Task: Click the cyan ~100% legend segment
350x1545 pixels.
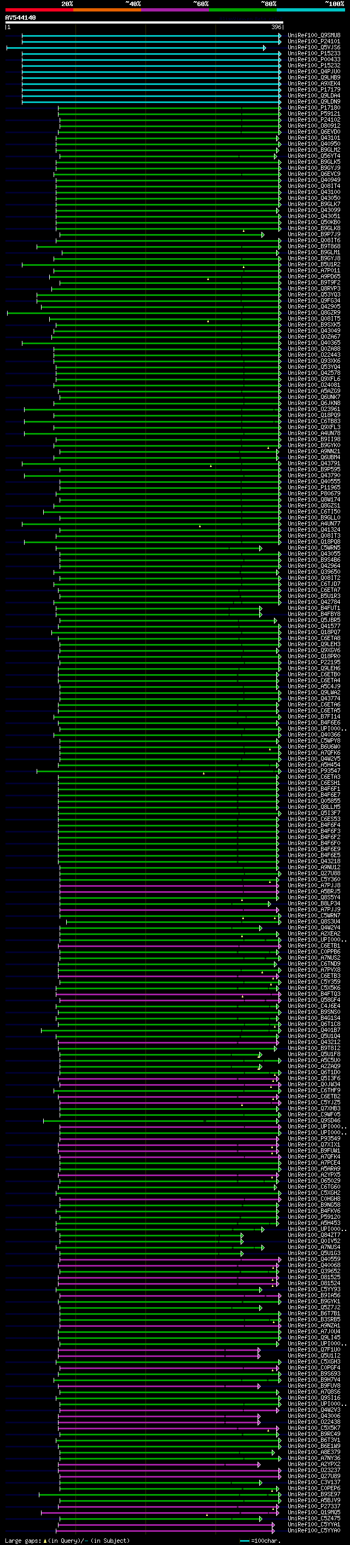Action: (x=311, y=10)
